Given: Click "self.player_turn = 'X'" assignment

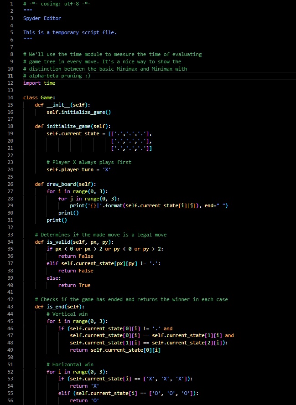Looking at the screenshot, I should tap(78, 169).
